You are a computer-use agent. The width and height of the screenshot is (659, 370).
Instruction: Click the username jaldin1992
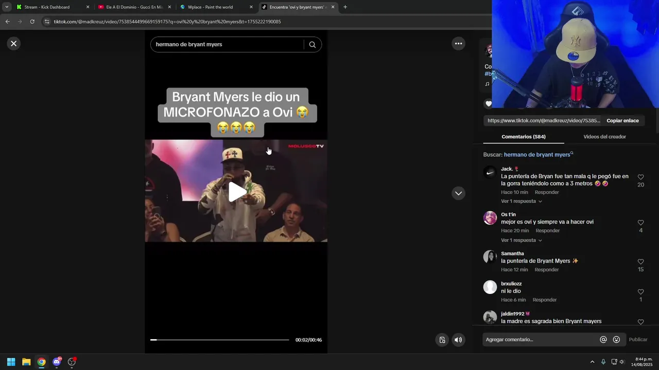pyautogui.click(x=513, y=314)
